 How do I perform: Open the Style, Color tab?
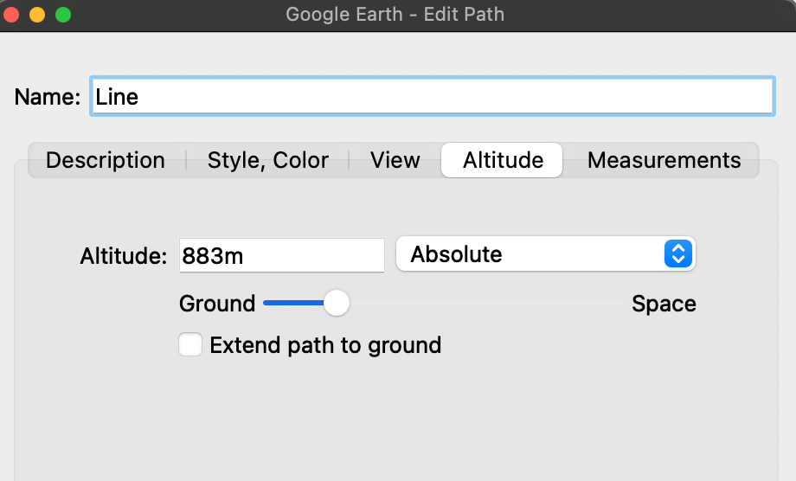click(268, 160)
